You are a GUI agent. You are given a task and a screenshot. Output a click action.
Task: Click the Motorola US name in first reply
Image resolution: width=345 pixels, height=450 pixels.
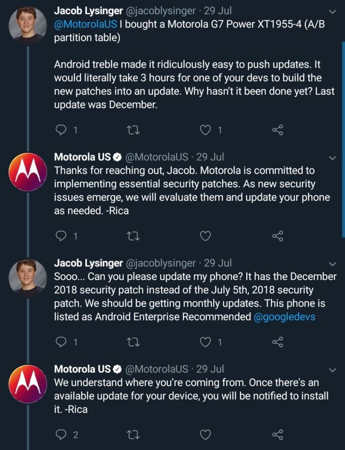pyautogui.click(x=82, y=157)
